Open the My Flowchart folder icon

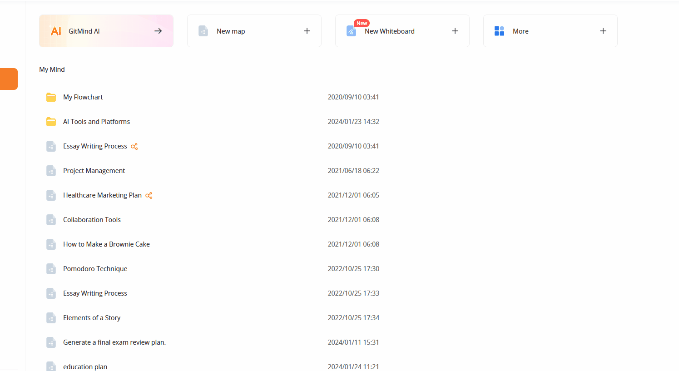click(51, 97)
